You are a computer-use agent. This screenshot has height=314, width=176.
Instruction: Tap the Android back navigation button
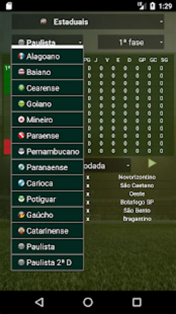[40, 302]
